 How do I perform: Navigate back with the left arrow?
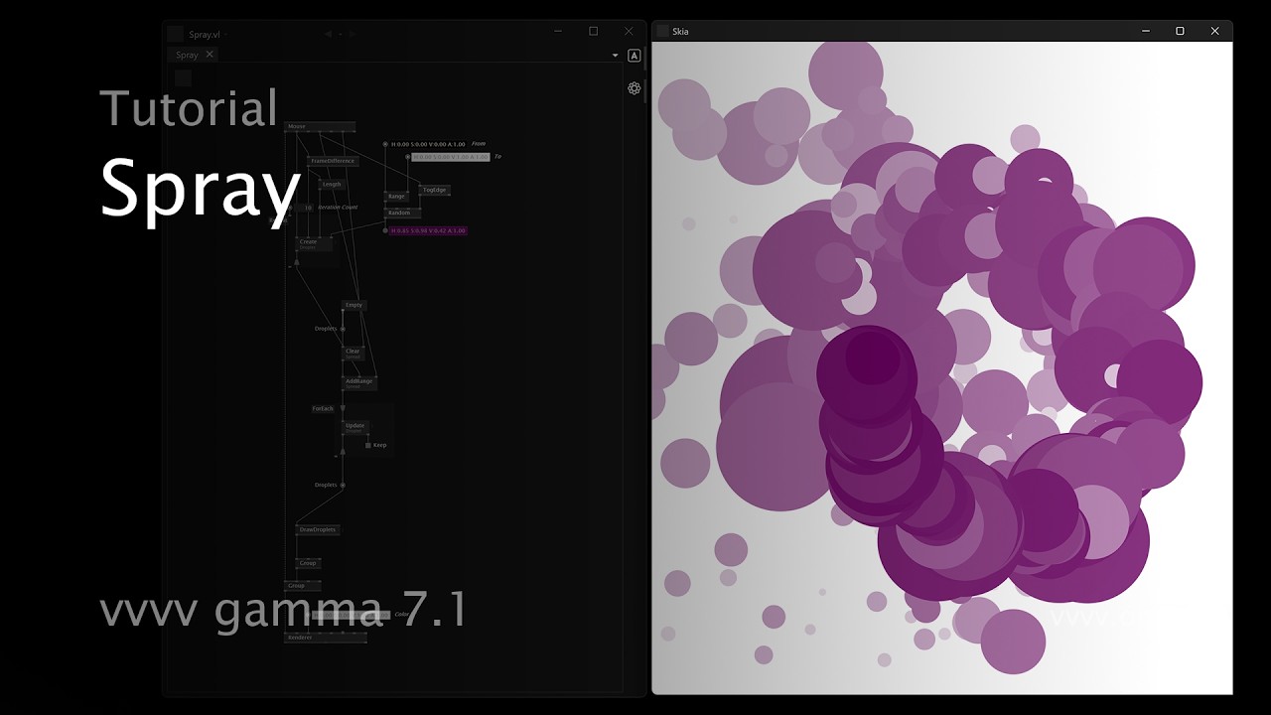pyautogui.click(x=328, y=34)
